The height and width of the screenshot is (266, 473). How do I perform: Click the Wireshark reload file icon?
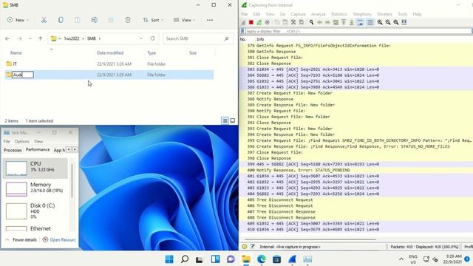(302, 22)
